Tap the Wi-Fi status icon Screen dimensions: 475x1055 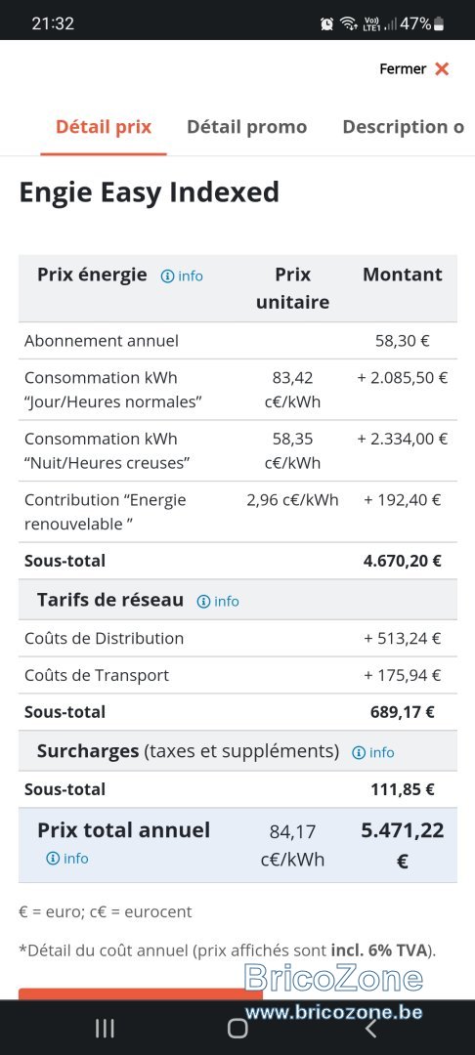(x=348, y=24)
